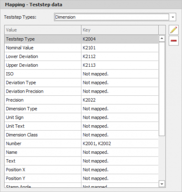Select the ISO row
Screen dimensions: 182x192
click(81, 74)
